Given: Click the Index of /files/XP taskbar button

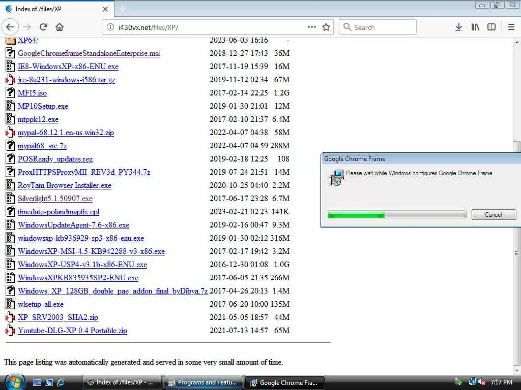Looking at the screenshot, I should tap(121, 382).
